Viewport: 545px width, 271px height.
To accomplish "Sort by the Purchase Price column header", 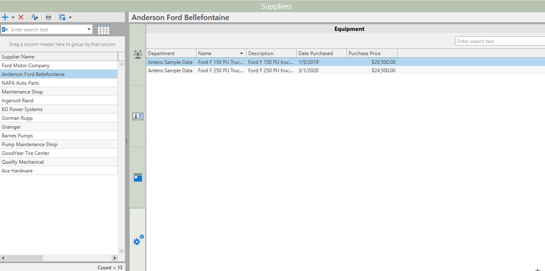I will 372,53.
